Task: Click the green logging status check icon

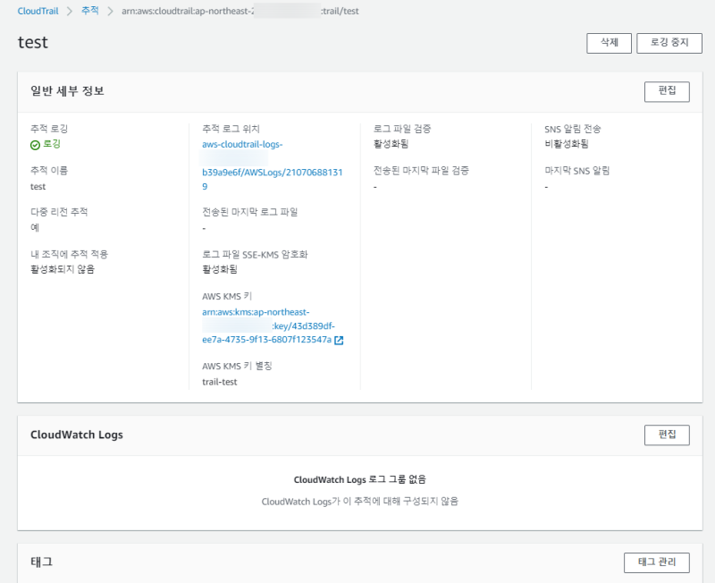Action: coord(35,144)
